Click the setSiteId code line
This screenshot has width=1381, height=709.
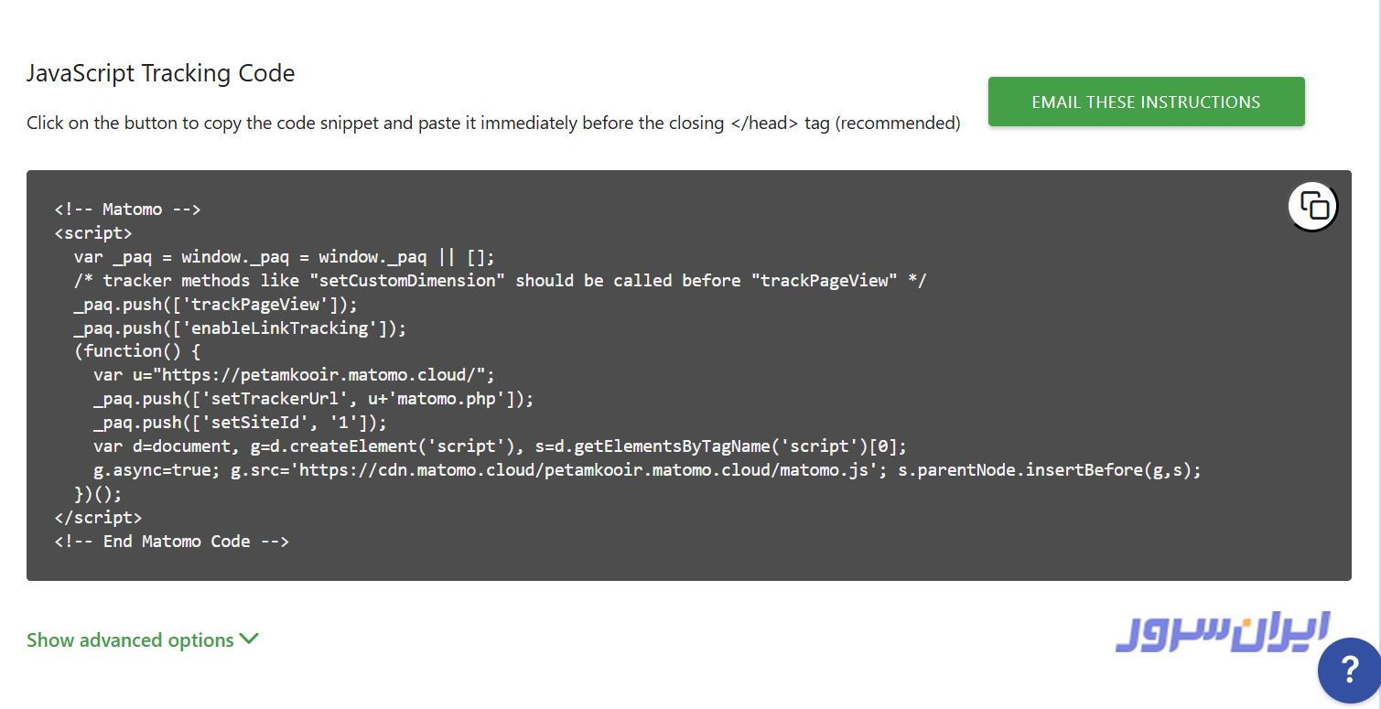240,423
